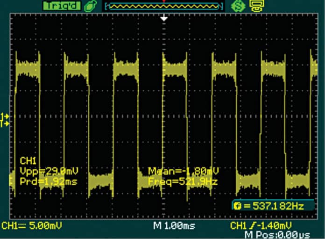This screenshot has height=239, width=325.
Task: Click the M Pos:0.00µs readout
Action: pos(277,235)
